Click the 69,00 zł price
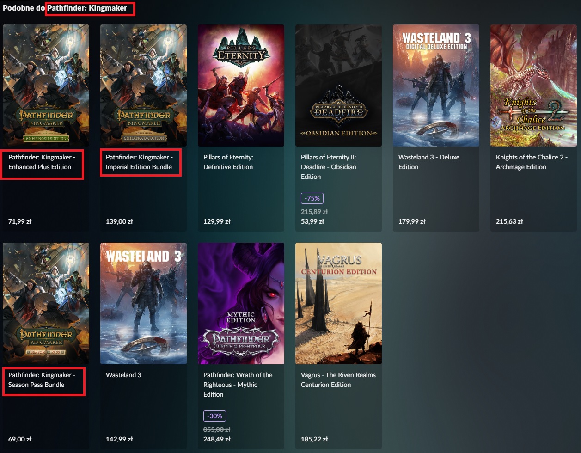 click(20, 439)
